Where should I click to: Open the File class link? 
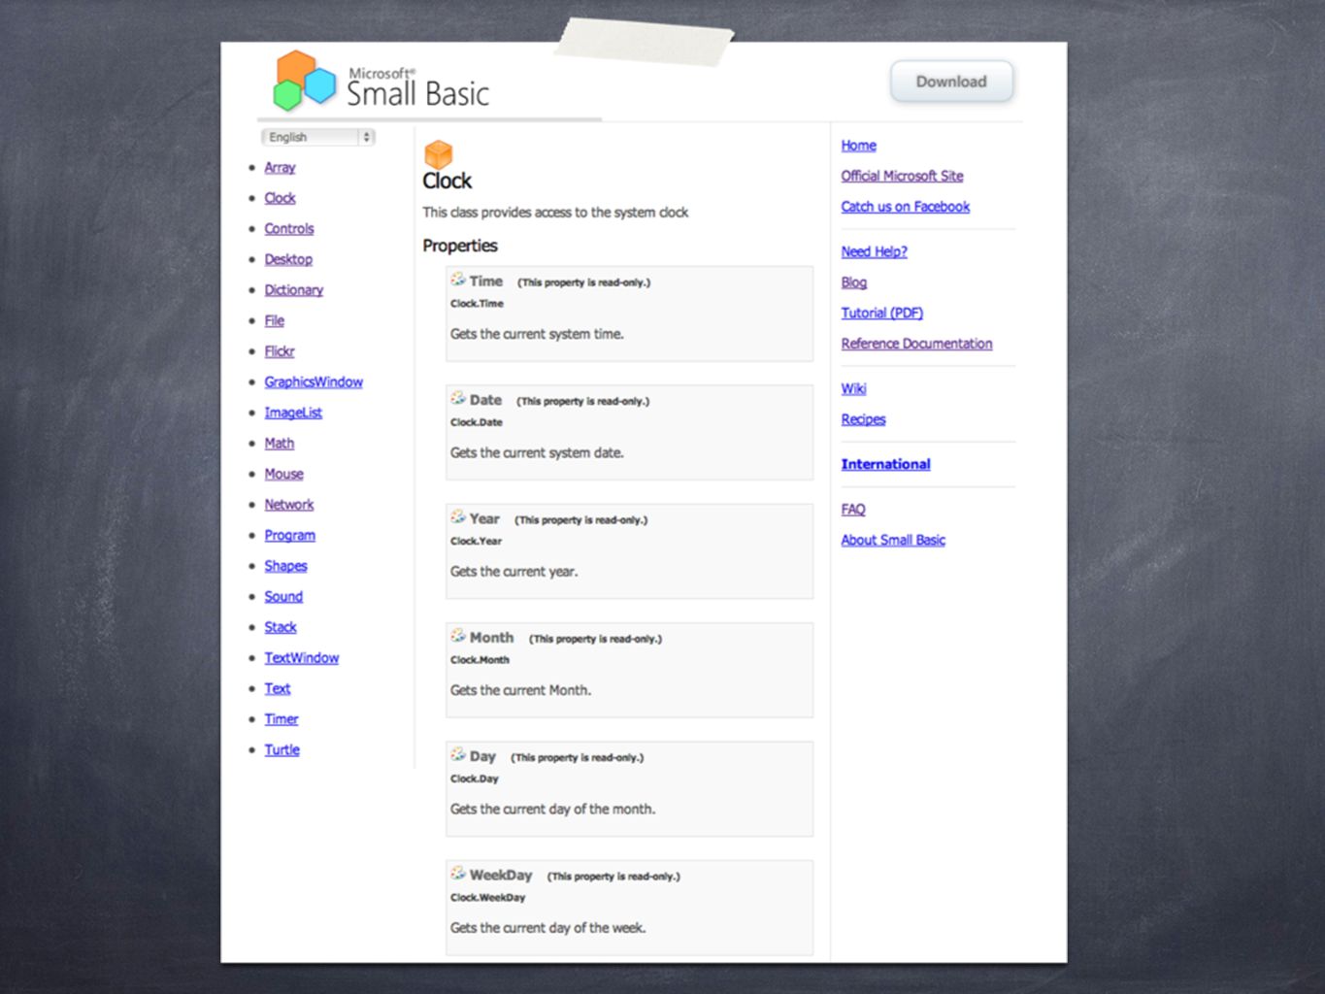pos(274,320)
